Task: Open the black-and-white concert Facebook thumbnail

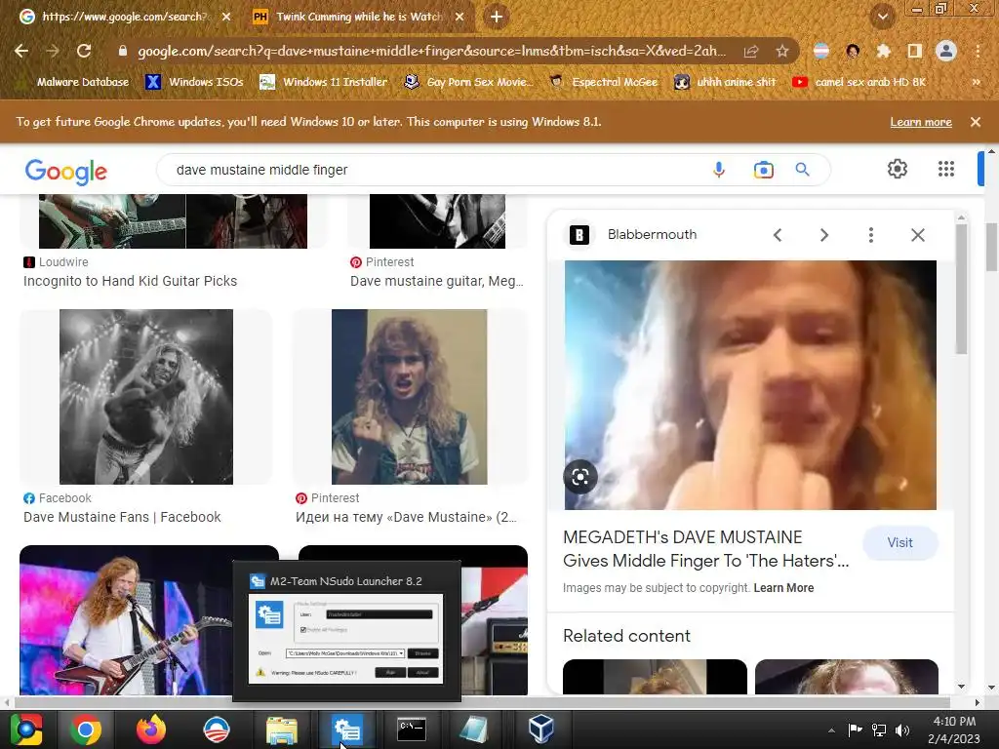Action: click(x=146, y=397)
